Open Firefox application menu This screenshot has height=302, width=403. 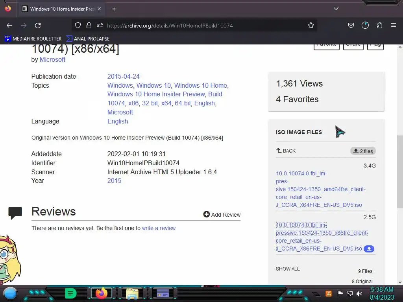393,25
